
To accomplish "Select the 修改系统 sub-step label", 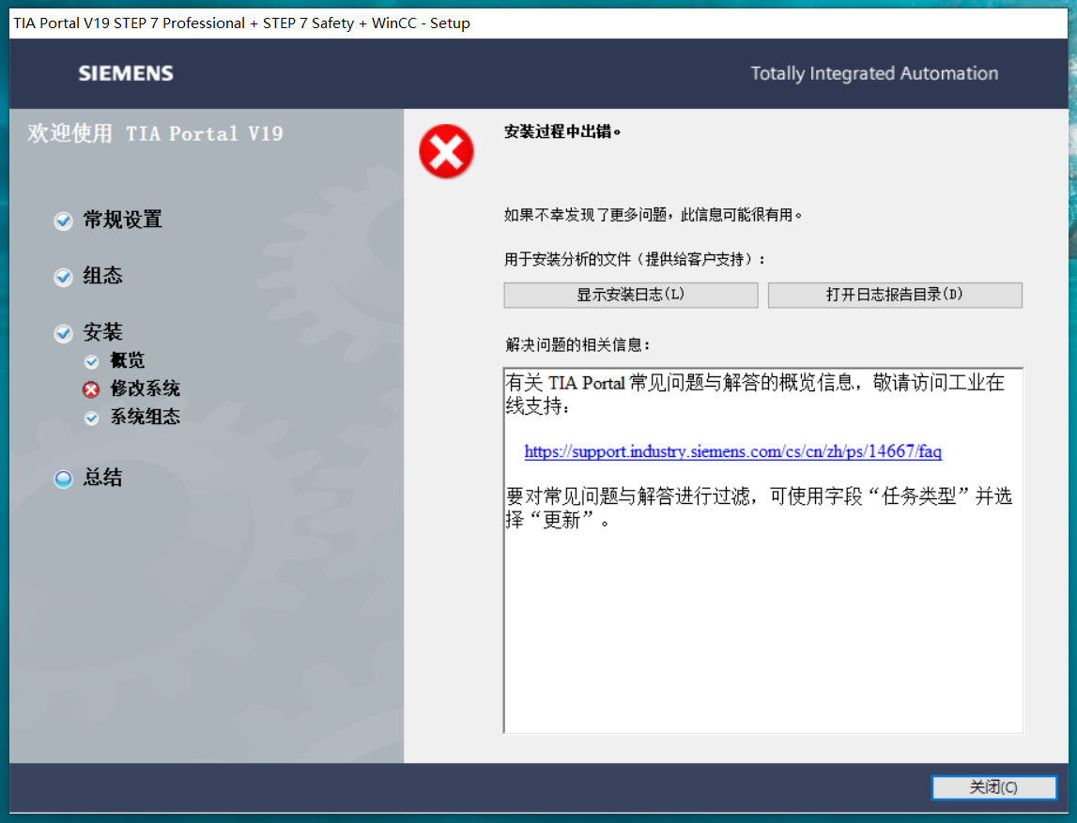I will pos(145,389).
